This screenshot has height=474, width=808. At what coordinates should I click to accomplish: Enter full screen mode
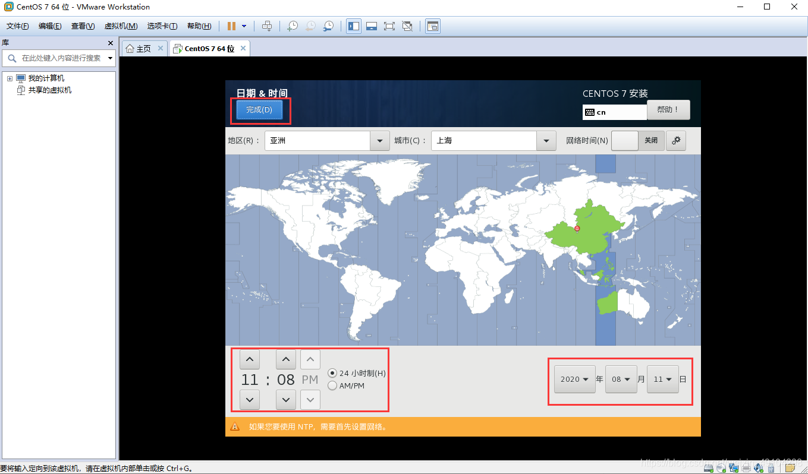pos(389,26)
